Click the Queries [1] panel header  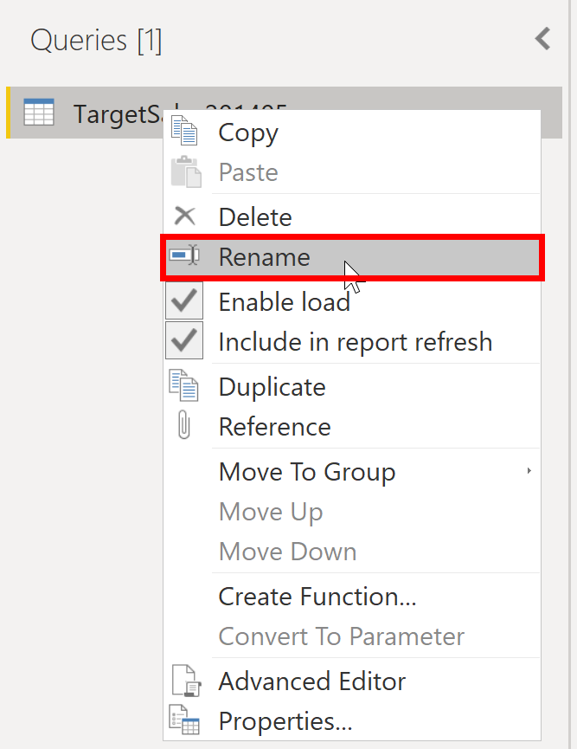tap(96, 40)
